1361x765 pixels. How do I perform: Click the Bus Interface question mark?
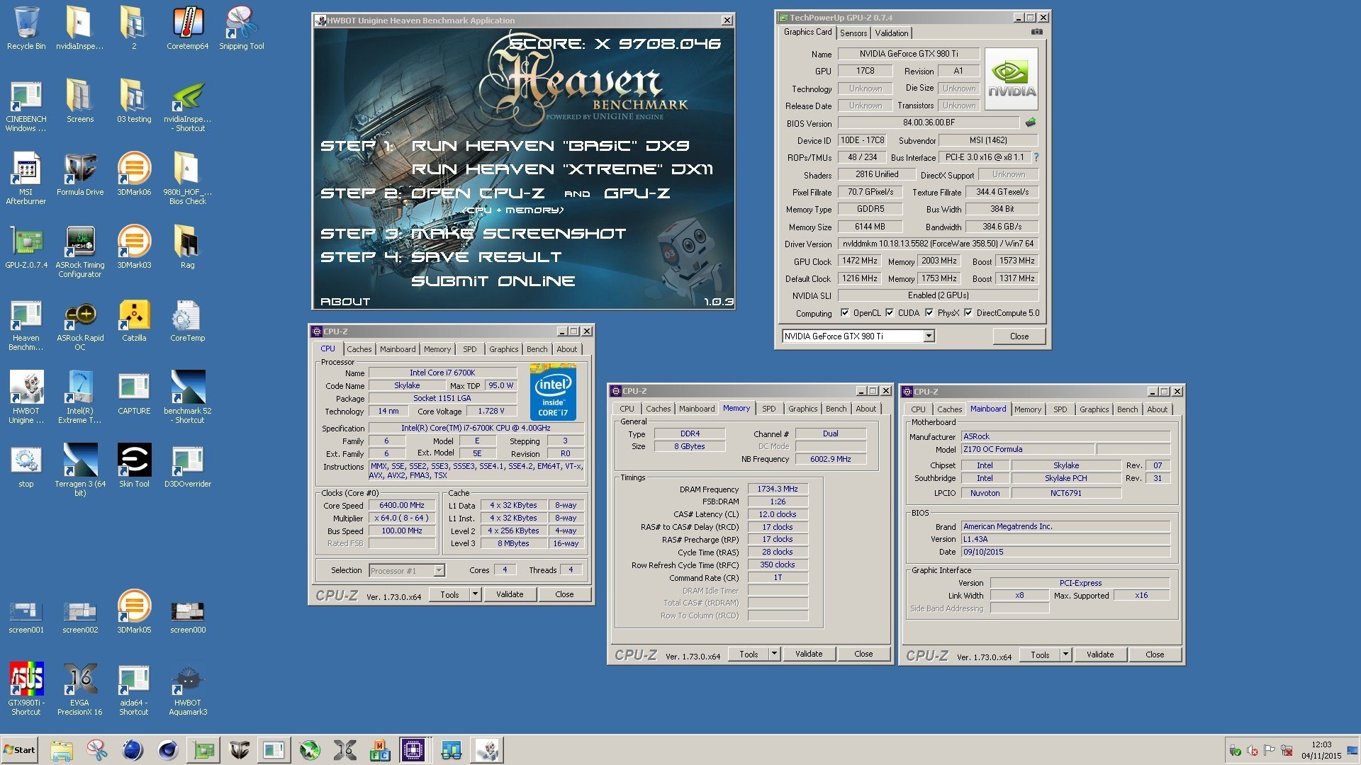point(1036,157)
